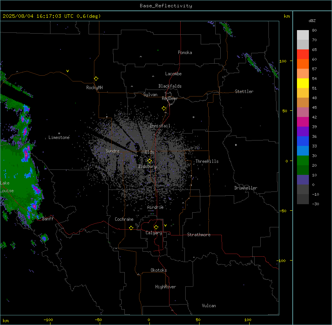Viewport: 332px width, 325px height.
Task: Click the Sylvan label
Action: click(150, 95)
